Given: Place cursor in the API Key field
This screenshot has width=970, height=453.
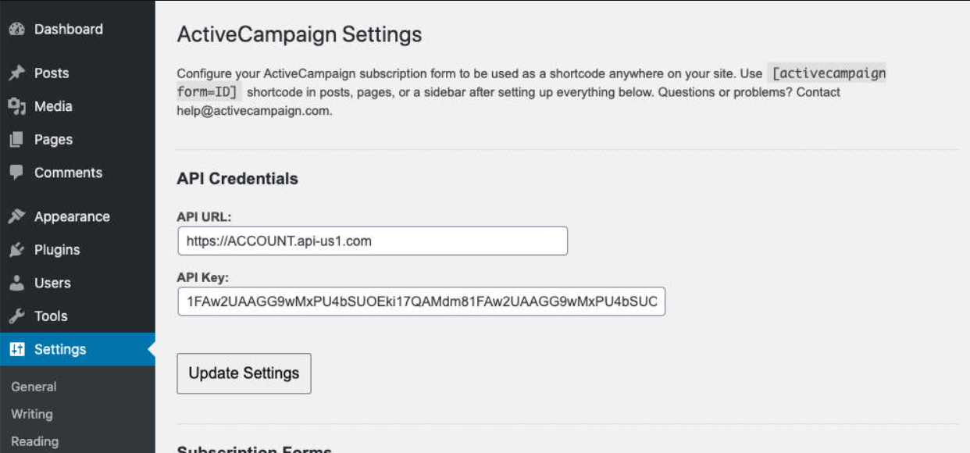Looking at the screenshot, I should click(x=421, y=301).
